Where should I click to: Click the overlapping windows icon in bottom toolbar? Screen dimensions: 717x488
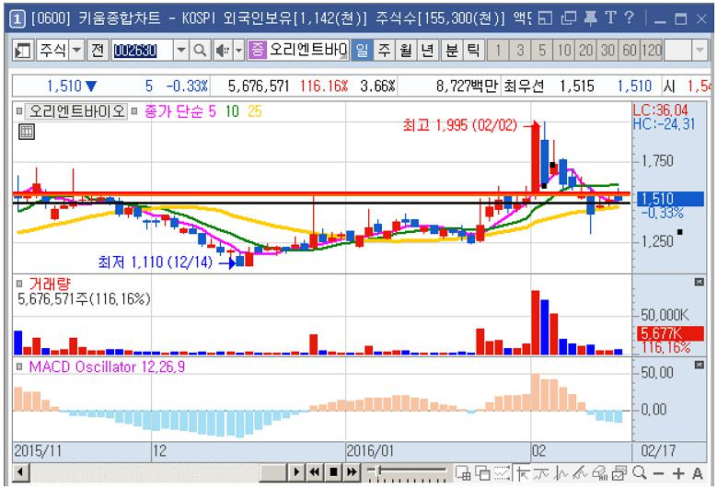[483, 473]
